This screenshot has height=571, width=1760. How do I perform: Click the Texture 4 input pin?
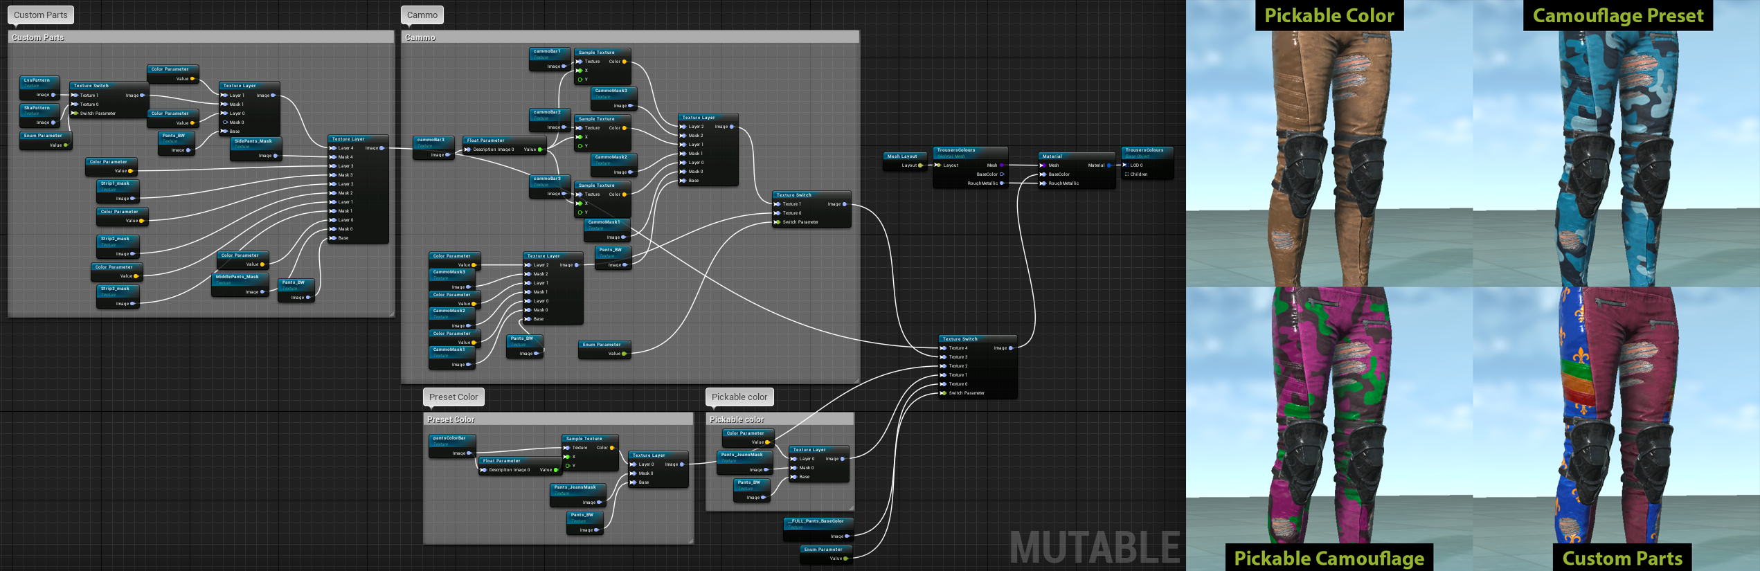tap(943, 348)
